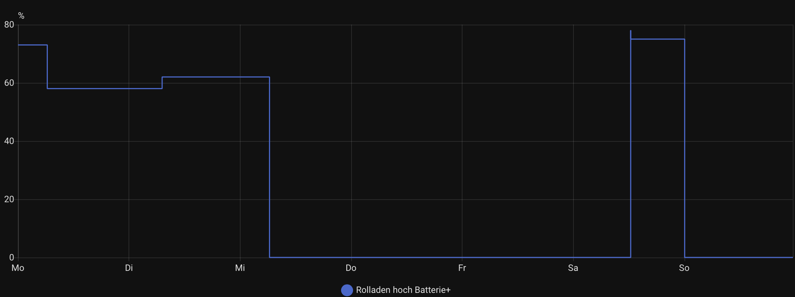
Task: Click the Mo label on x-axis
Action: pos(18,268)
